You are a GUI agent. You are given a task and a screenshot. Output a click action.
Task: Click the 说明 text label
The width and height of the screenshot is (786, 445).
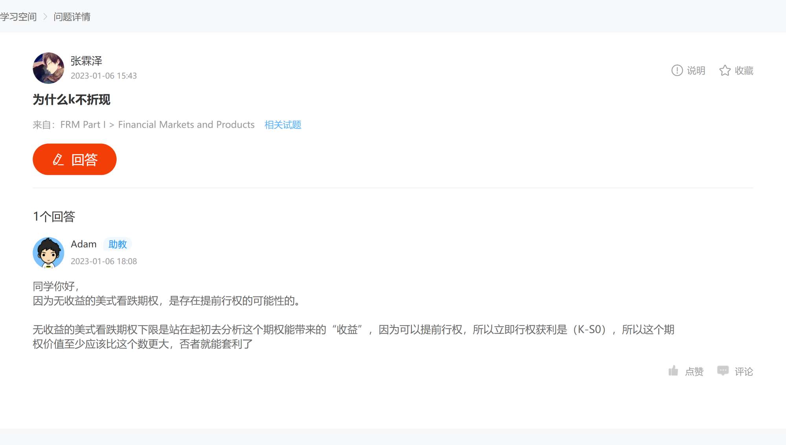point(696,71)
